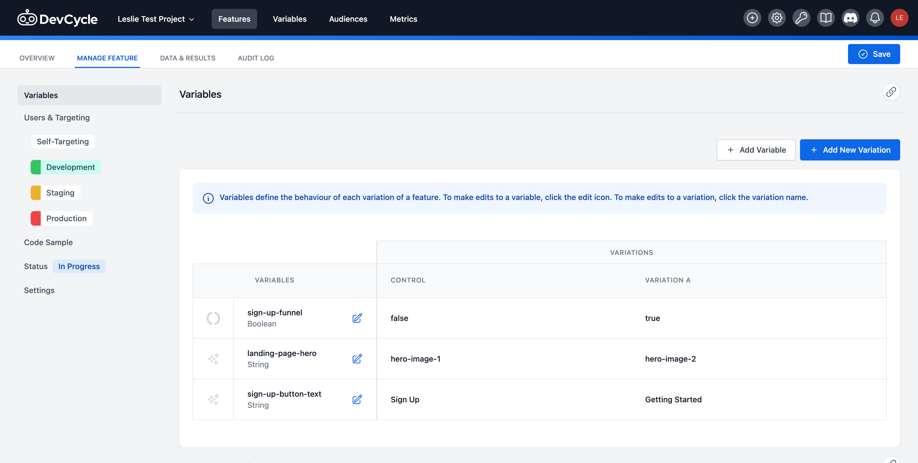Open documentation book icon

[826, 18]
